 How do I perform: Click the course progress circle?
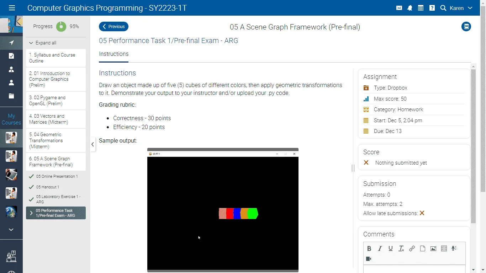(61, 26)
